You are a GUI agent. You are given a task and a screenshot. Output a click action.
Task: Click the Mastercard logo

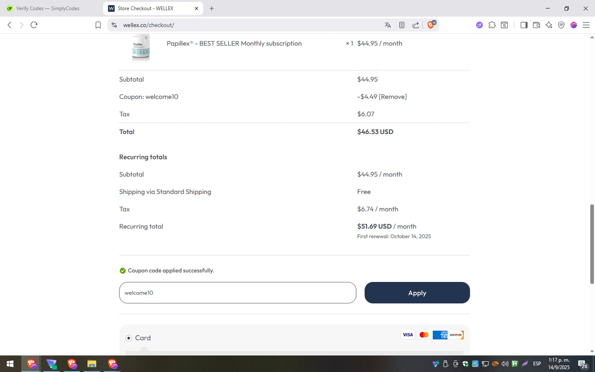pyautogui.click(x=424, y=335)
